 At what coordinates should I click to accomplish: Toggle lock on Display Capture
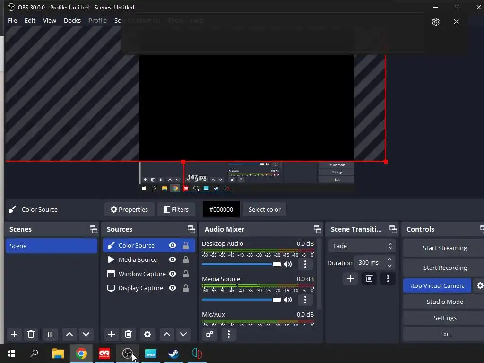coord(185,288)
